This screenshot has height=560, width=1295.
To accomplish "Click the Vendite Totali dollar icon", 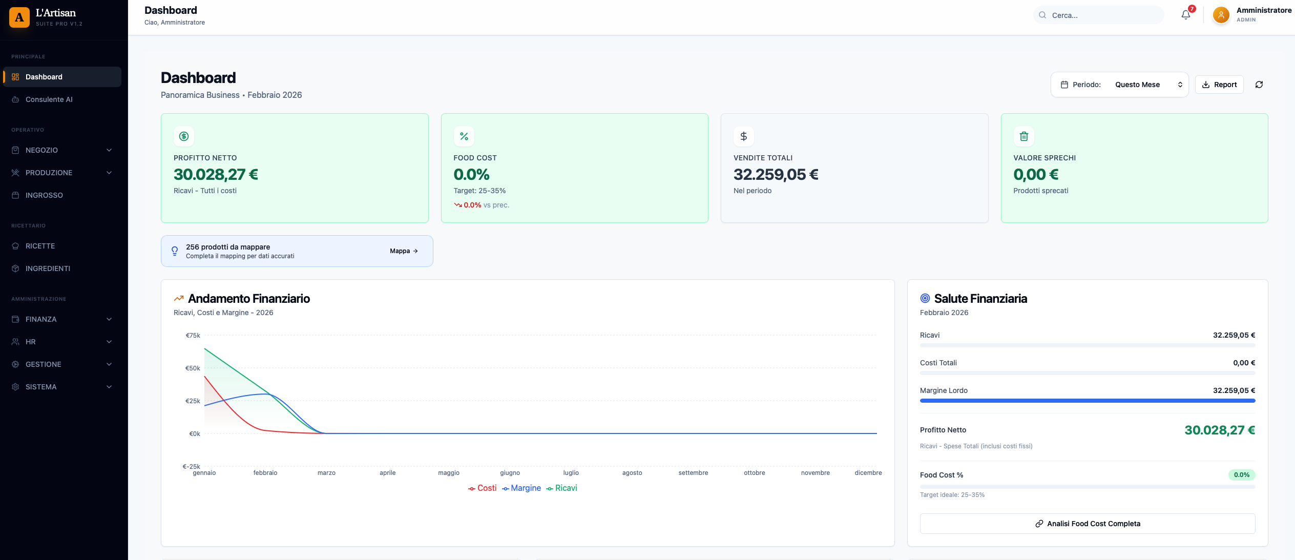I will (x=743, y=136).
